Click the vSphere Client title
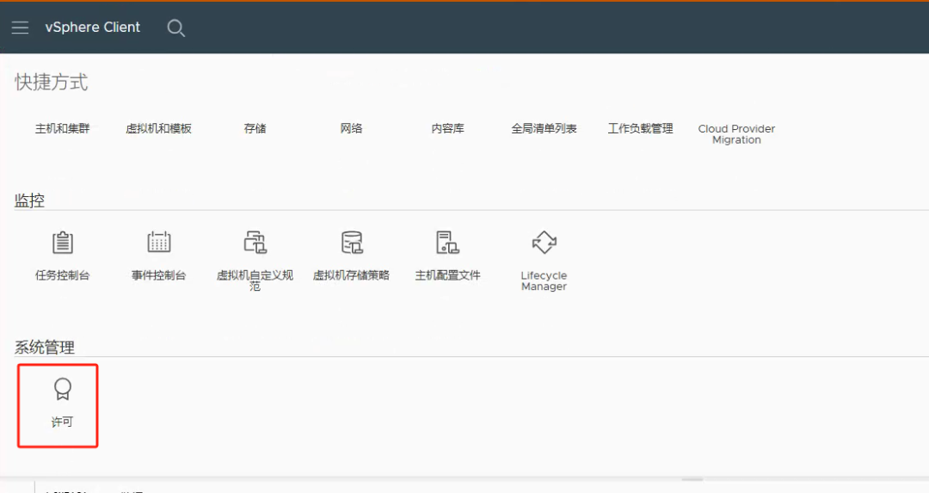Image resolution: width=929 pixels, height=493 pixels. click(x=92, y=28)
